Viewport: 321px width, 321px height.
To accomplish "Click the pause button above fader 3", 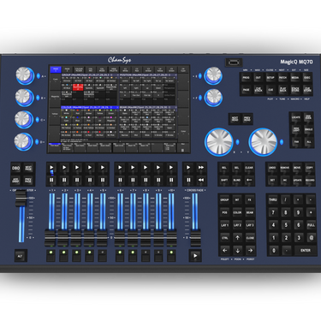I will coord(77,180).
